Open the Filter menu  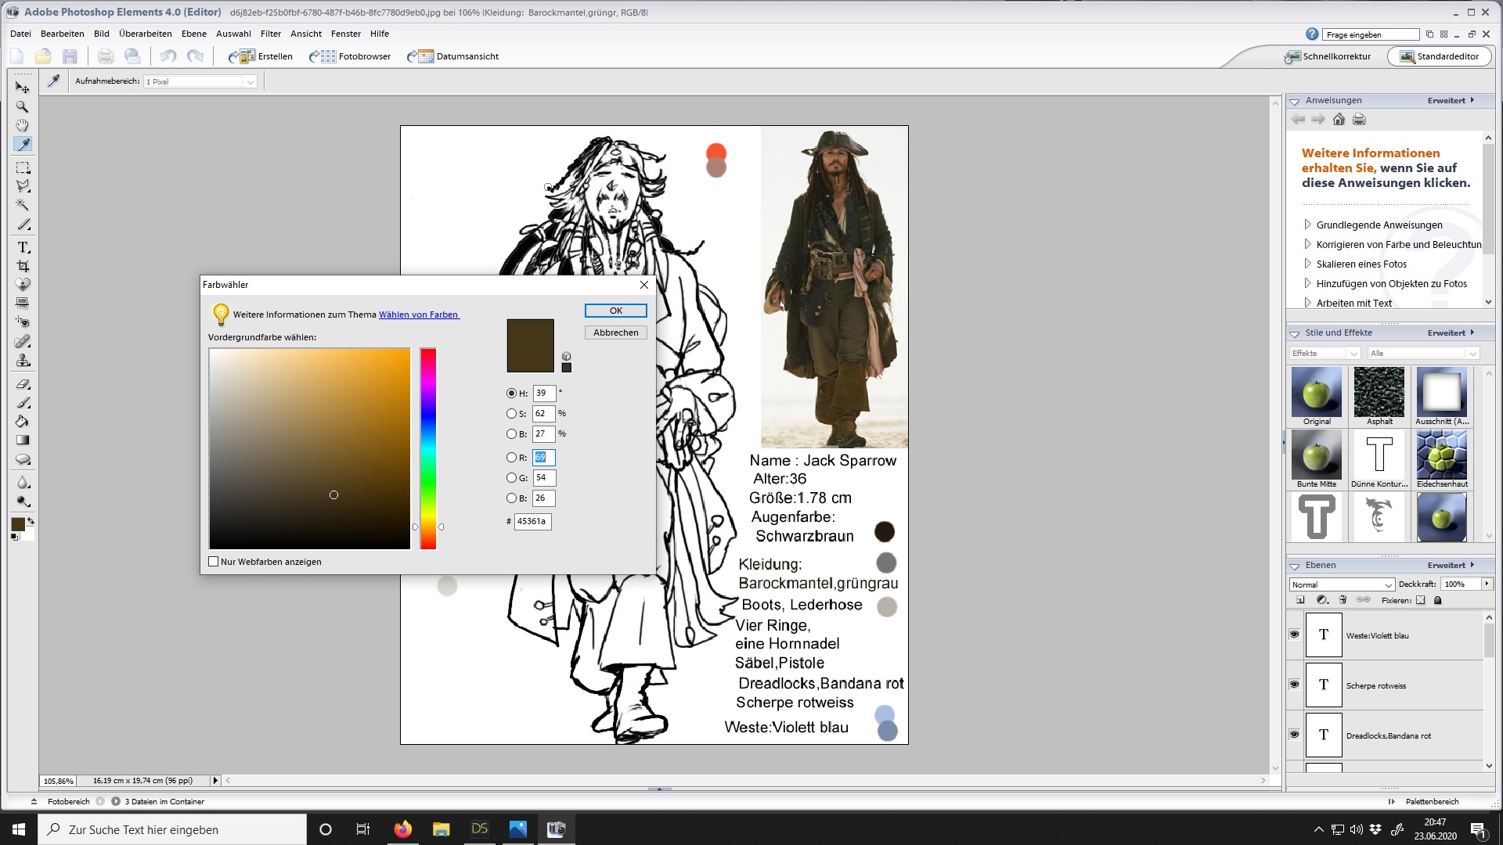[270, 34]
